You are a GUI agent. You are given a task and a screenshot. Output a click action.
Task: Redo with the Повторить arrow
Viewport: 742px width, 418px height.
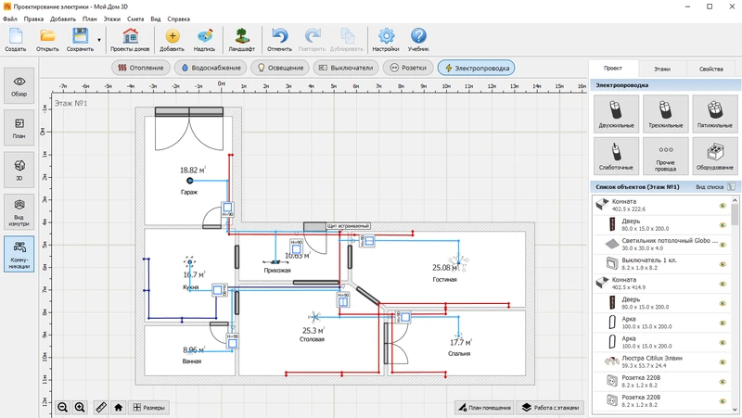(x=313, y=39)
